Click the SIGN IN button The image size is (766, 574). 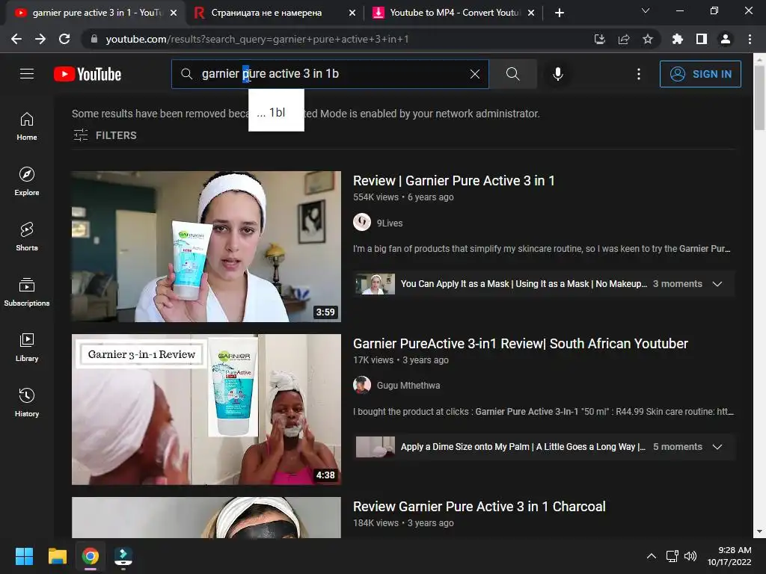pyautogui.click(x=700, y=74)
